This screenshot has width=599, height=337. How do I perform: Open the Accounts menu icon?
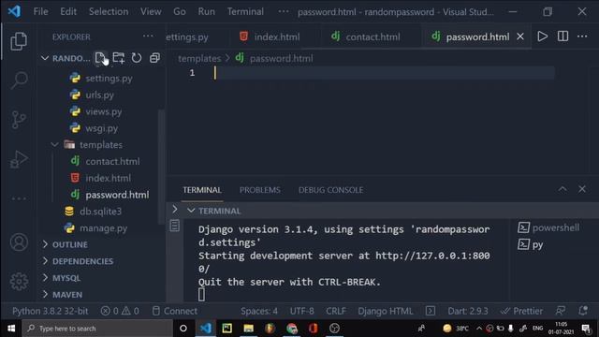click(x=19, y=242)
